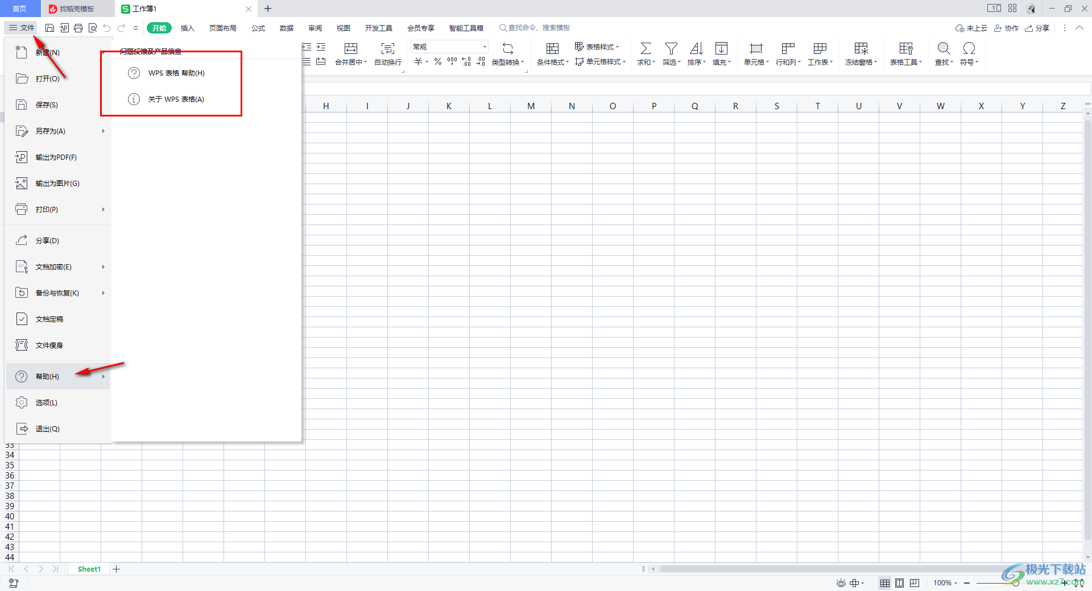Switch to the 页面布局 ribbon tab
This screenshot has height=591, width=1092.
point(222,28)
